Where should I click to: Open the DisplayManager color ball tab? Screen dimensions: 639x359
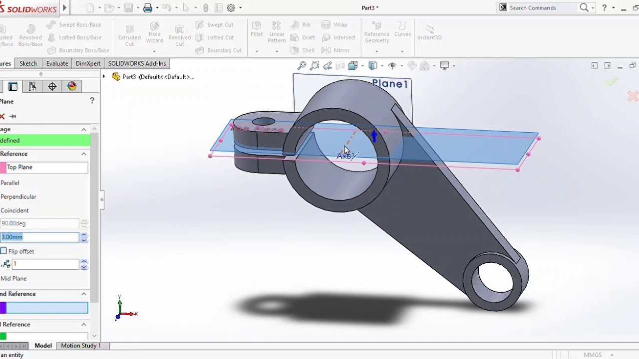pyautogui.click(x=72, y=86)
